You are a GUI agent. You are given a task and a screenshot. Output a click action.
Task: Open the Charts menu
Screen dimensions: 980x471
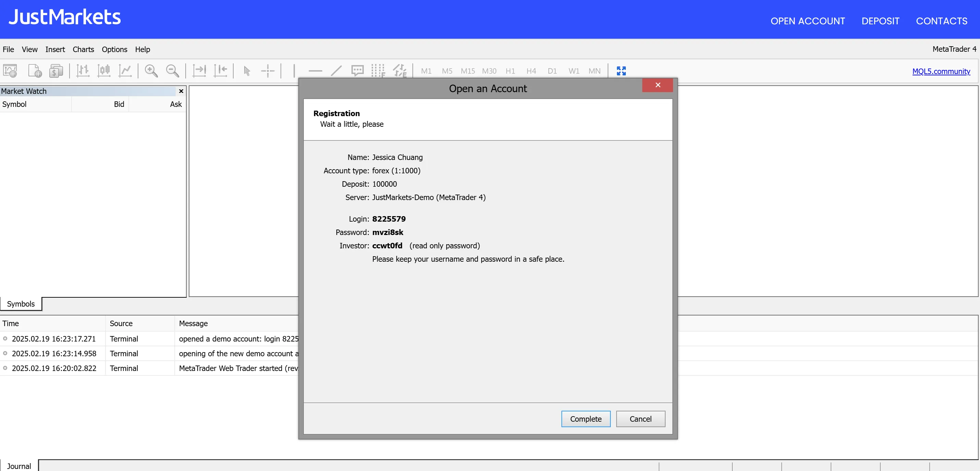83,49
